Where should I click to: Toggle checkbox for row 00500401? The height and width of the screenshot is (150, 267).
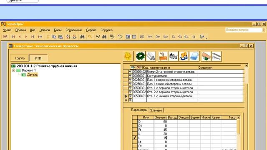coord(131,96)
